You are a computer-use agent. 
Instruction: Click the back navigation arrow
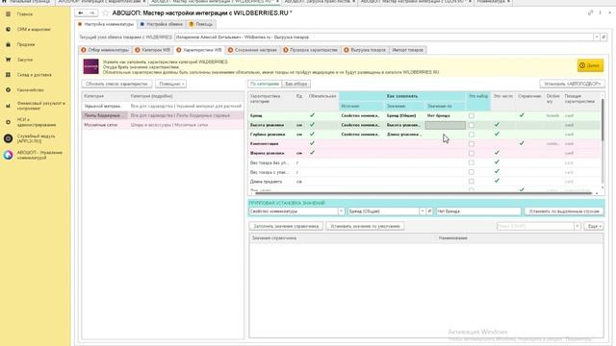click(81, 12)
